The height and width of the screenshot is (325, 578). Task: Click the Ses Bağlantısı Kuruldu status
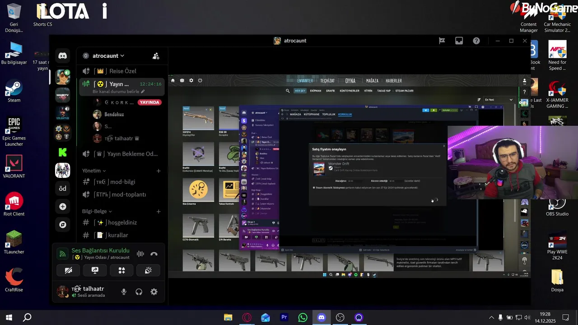(101, 251)
